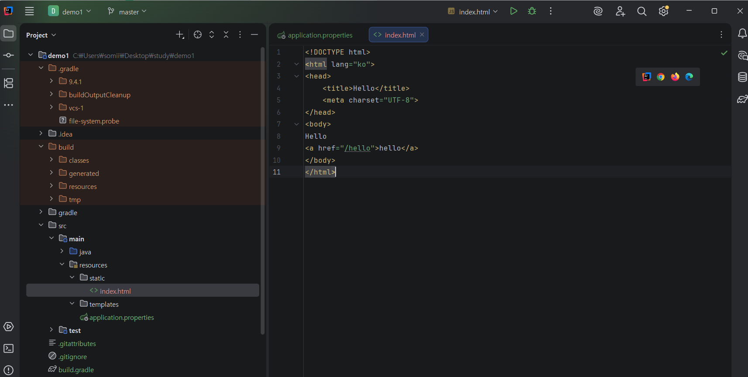
Task: Run index.html with the green play button
Action: pyautogui.click(x=514, y=11)
